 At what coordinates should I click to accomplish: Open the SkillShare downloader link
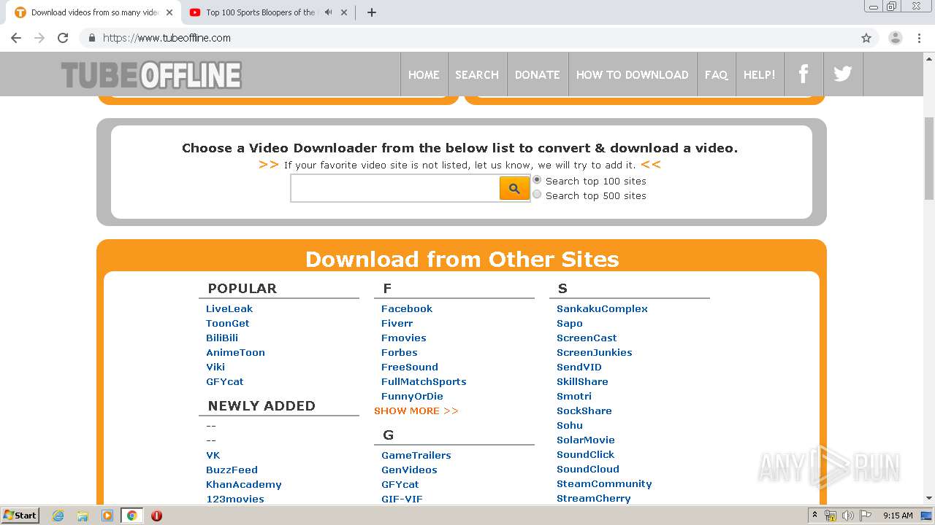click(x=583, y=381)
